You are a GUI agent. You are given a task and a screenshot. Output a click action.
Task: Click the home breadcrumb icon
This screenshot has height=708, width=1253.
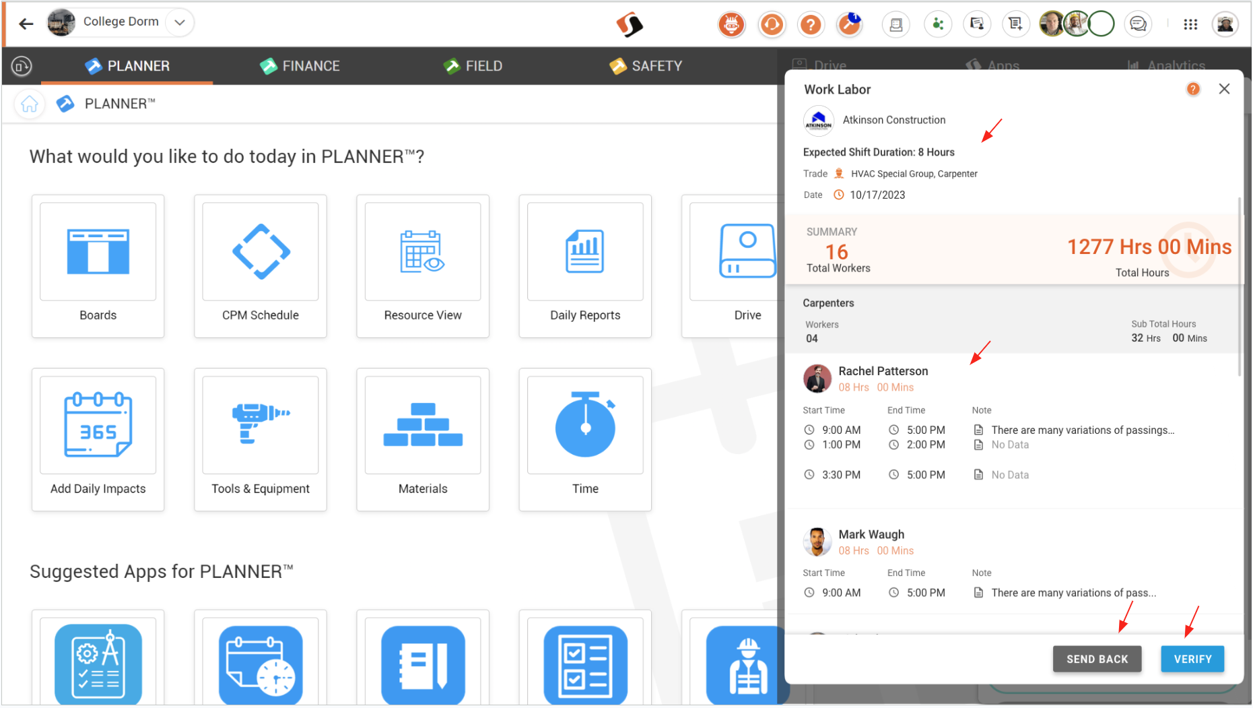pos(30,104)
